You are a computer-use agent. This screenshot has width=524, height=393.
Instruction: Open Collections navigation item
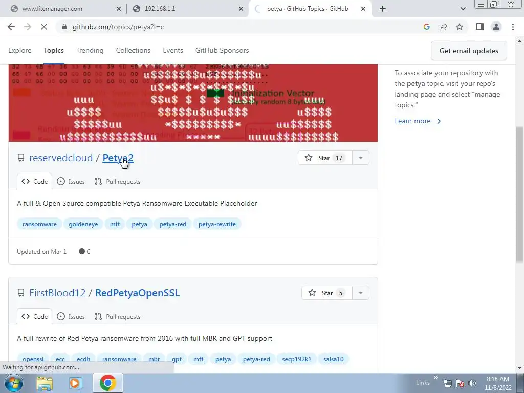tap(134, 50)
